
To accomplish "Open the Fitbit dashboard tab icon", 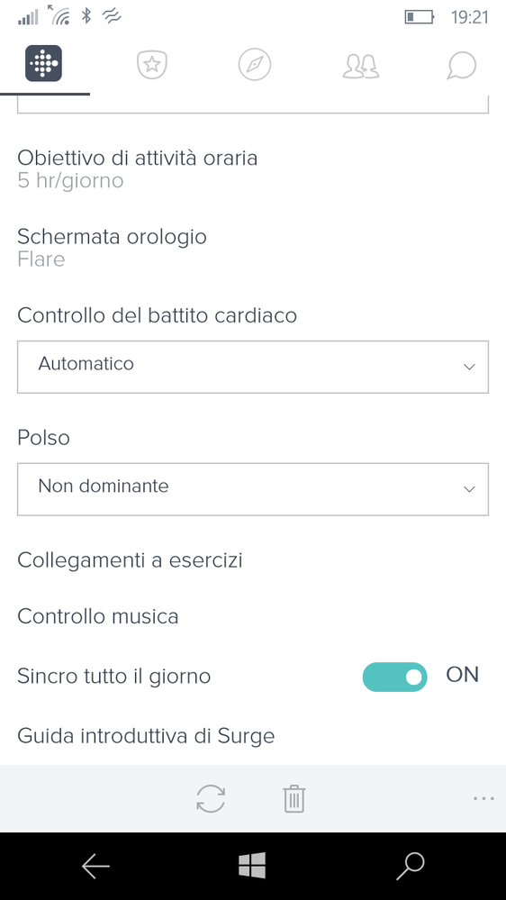I will (x=43, y=64).
